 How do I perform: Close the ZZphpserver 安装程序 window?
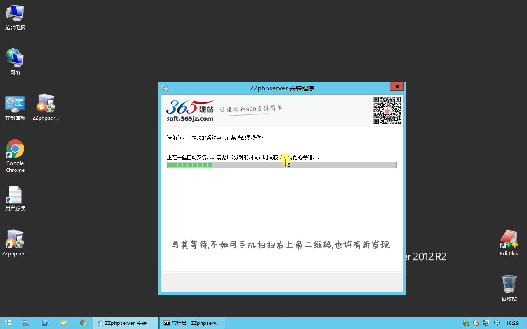click(397, 86)
